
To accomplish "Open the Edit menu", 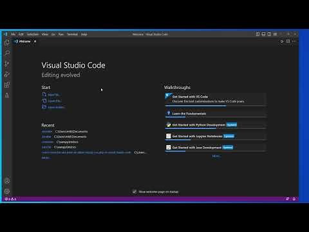I will click(x=21, y=34).
